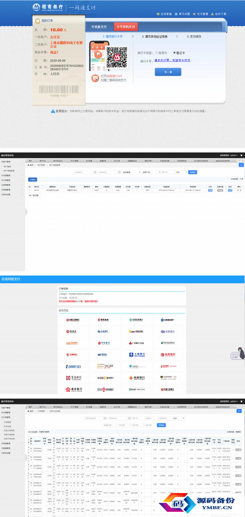Image resolution: width=245 pixels, height=517 pixels.
Task: Click the +添加 button
Action: pyautogui.click(x=32, y=179)
